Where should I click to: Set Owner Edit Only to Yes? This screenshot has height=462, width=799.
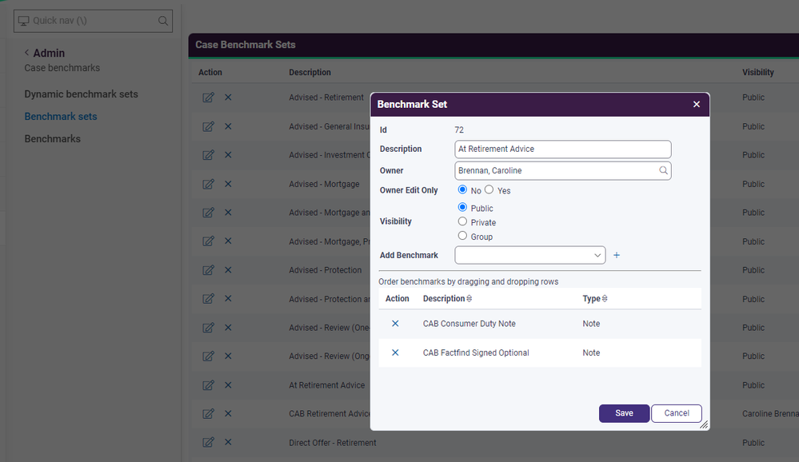489,189
